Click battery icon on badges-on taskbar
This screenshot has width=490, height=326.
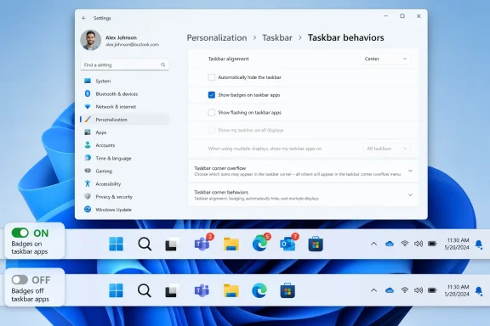click(x=432, y=244)
